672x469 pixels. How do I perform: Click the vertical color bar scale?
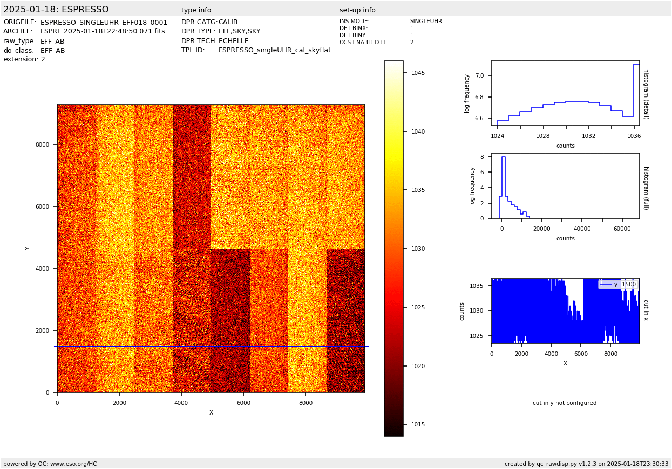pos(393,248)
